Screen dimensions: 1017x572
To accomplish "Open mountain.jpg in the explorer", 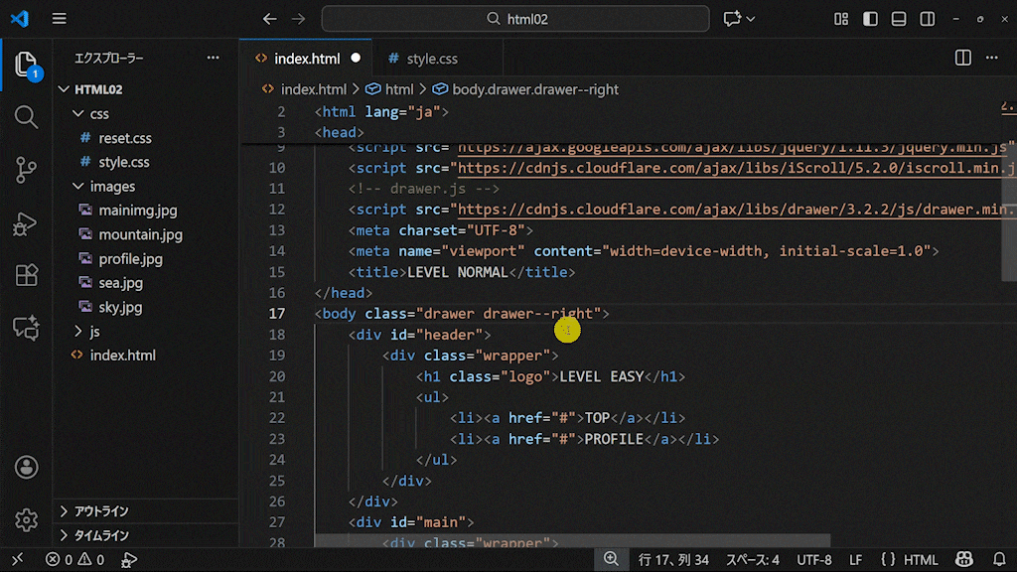I will tap(140, 234).
